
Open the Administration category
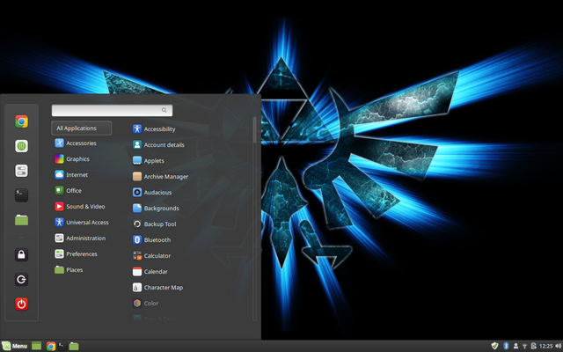coord(82,238)
